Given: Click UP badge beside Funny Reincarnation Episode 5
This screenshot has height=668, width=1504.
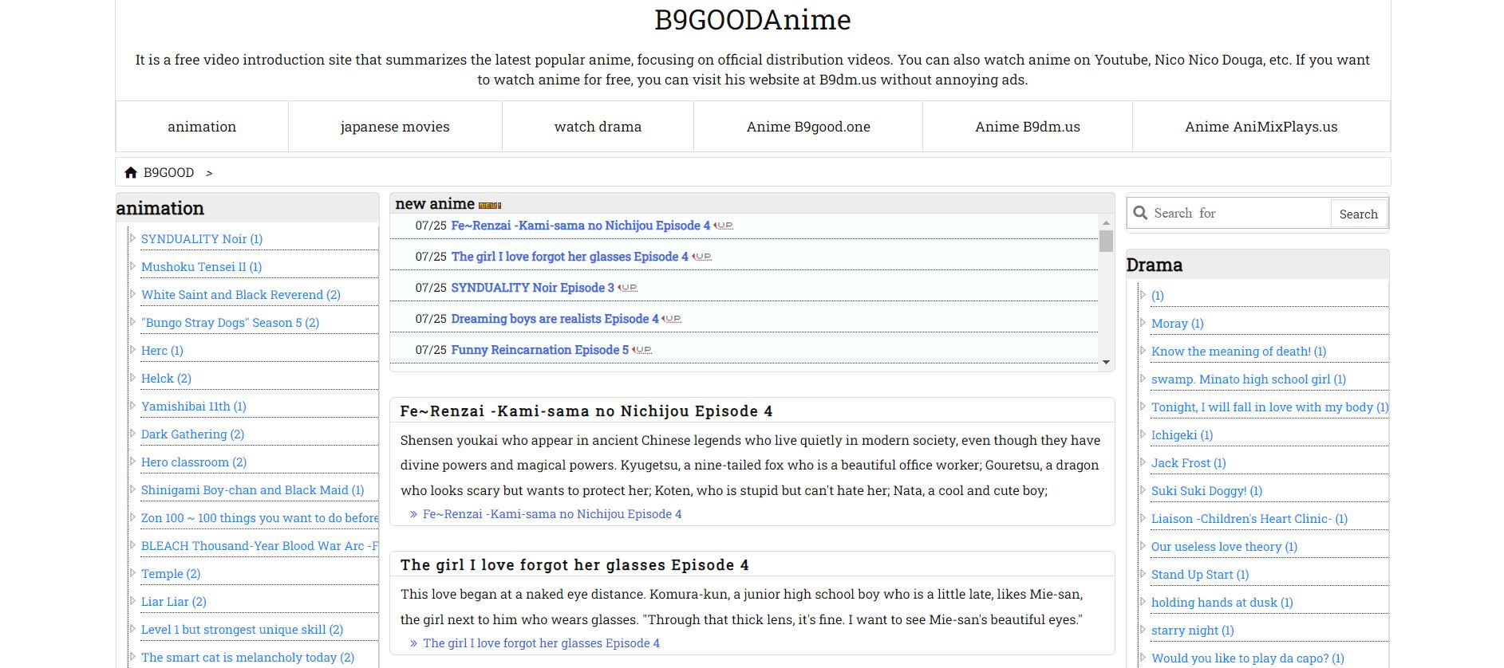Looking at the screenshot, I should [641, 350].
